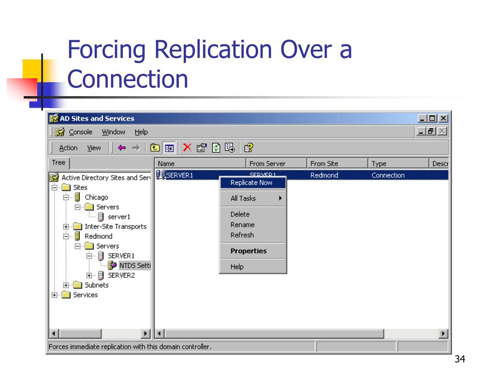
Task: Click the Inter-Site Transports folder icon
Action: pos(78,226)
